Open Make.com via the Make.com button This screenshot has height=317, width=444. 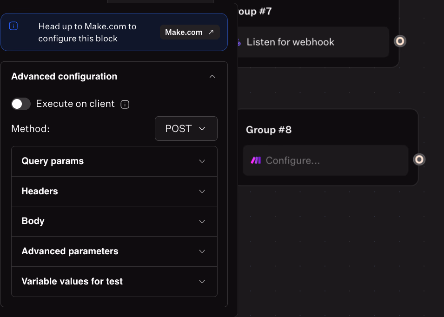[188, 32]
